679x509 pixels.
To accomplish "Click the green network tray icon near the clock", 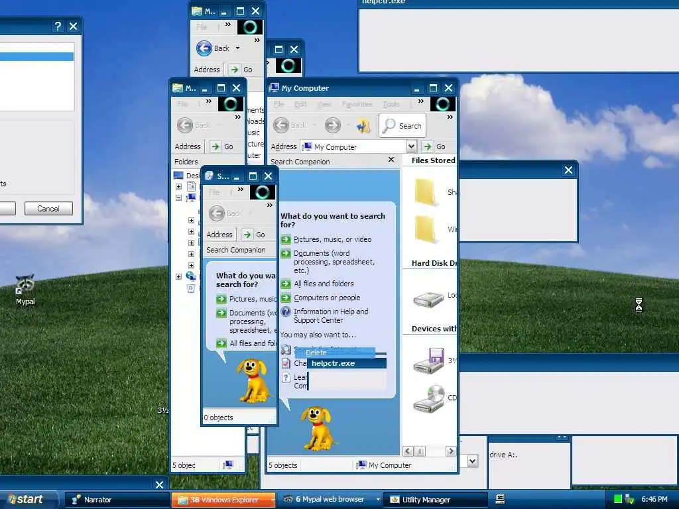I will [618, 499].
